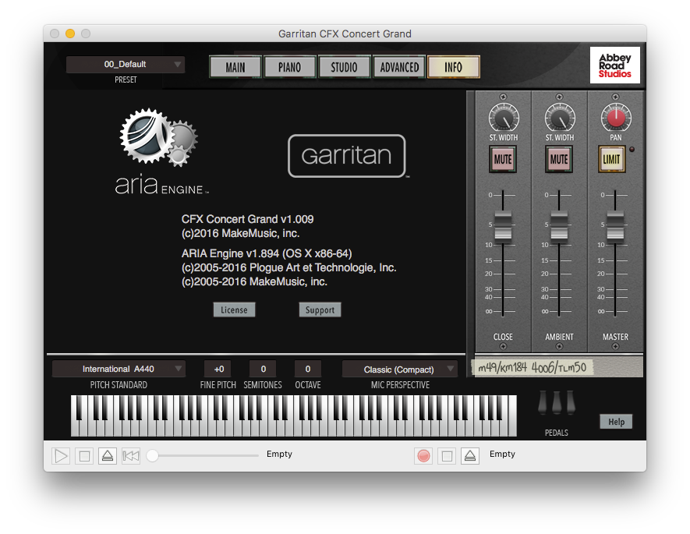Expand the Classic (Compact) mic perspective menu
Image resolution: width=690 pixels, height=534 pixels.
[399, 370]
